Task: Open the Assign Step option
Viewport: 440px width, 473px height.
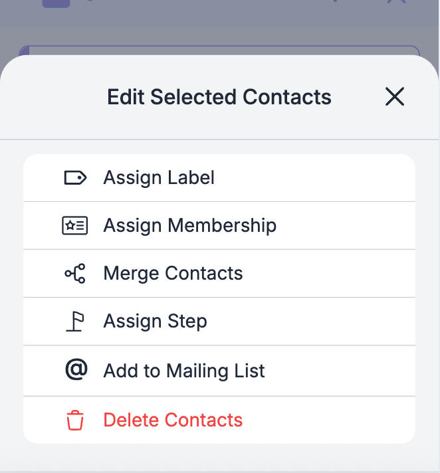Action: point(155,322)
